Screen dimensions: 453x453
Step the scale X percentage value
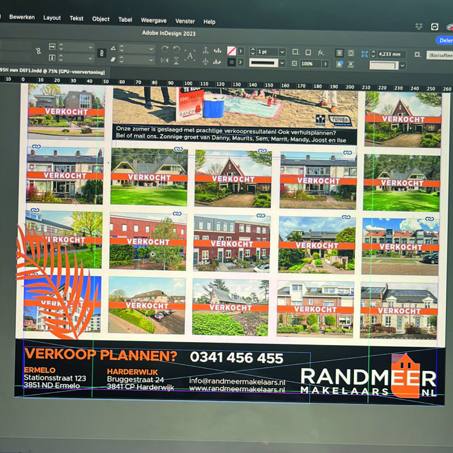61,47
